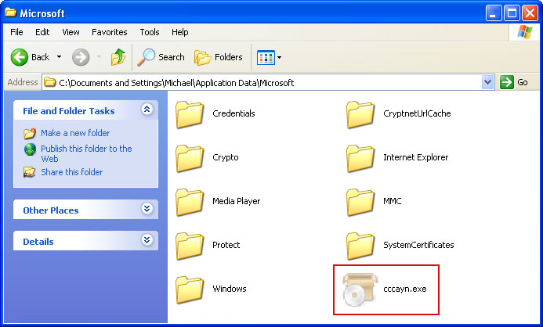Select the CryptnetUrlCache folder icon
Viewport: 543px width, 327px height.
[x=360, y=114]
